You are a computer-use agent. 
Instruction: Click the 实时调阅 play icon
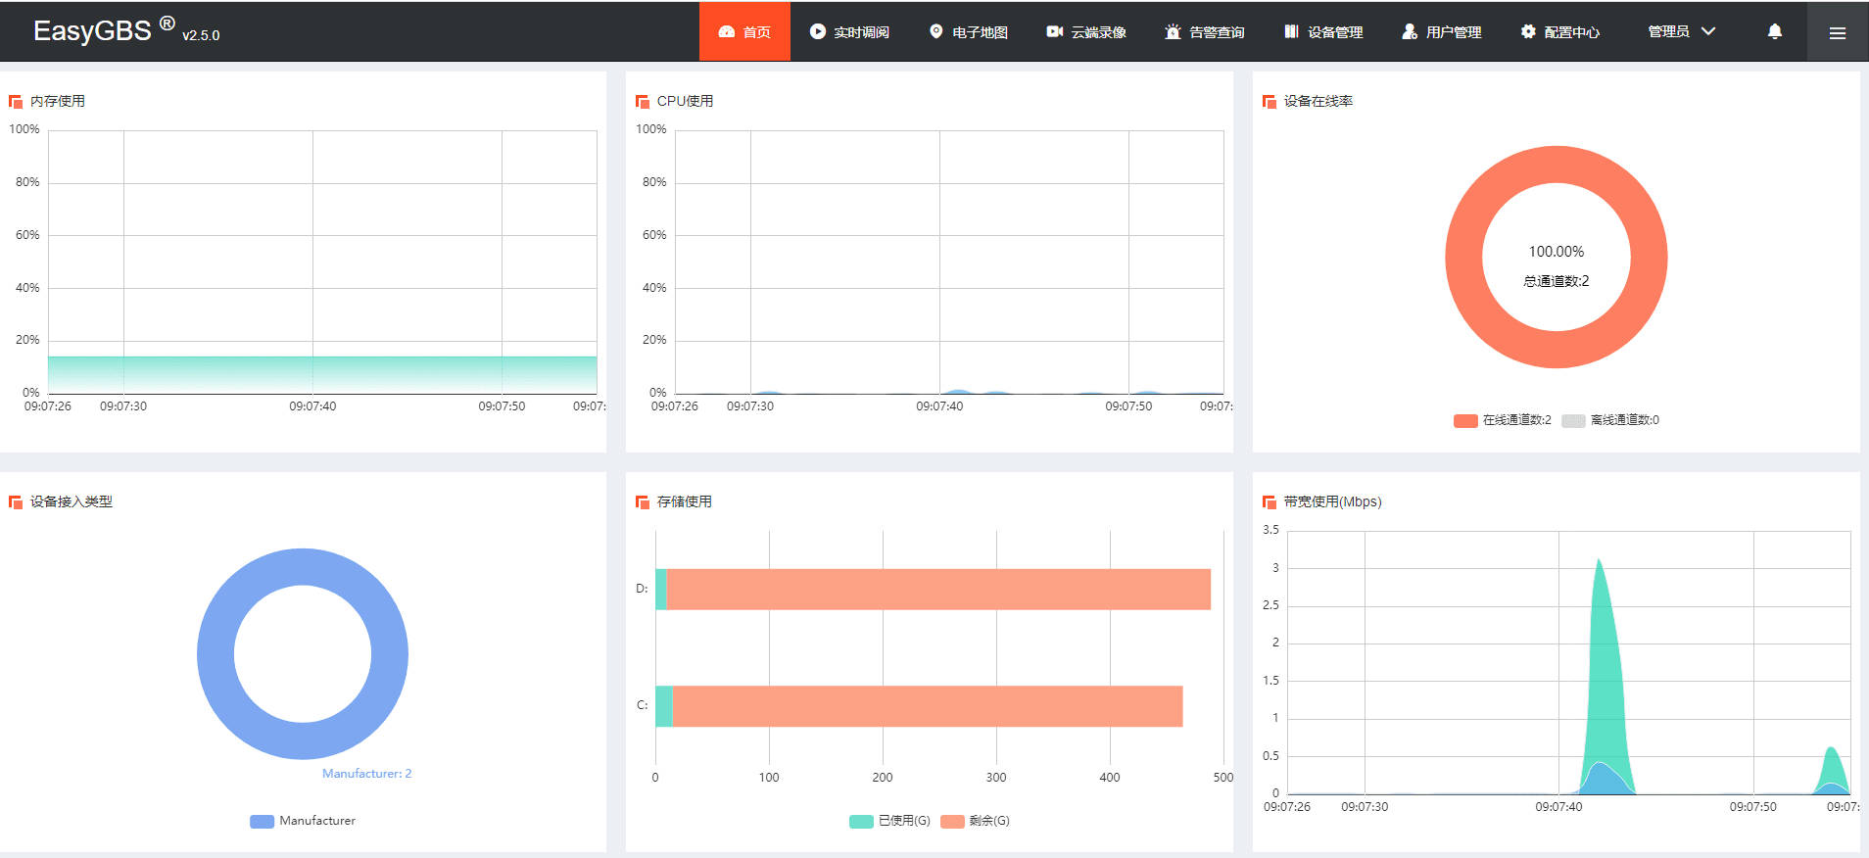[817, 31]
